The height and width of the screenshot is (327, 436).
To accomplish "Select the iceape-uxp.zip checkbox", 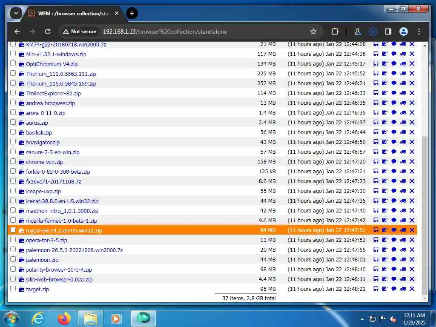I will [13, 190].
